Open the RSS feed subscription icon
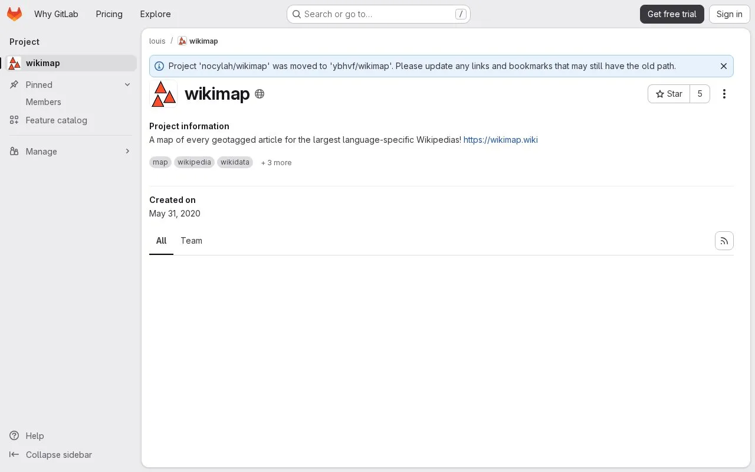755x472 pixels. (x=724, y=241)
